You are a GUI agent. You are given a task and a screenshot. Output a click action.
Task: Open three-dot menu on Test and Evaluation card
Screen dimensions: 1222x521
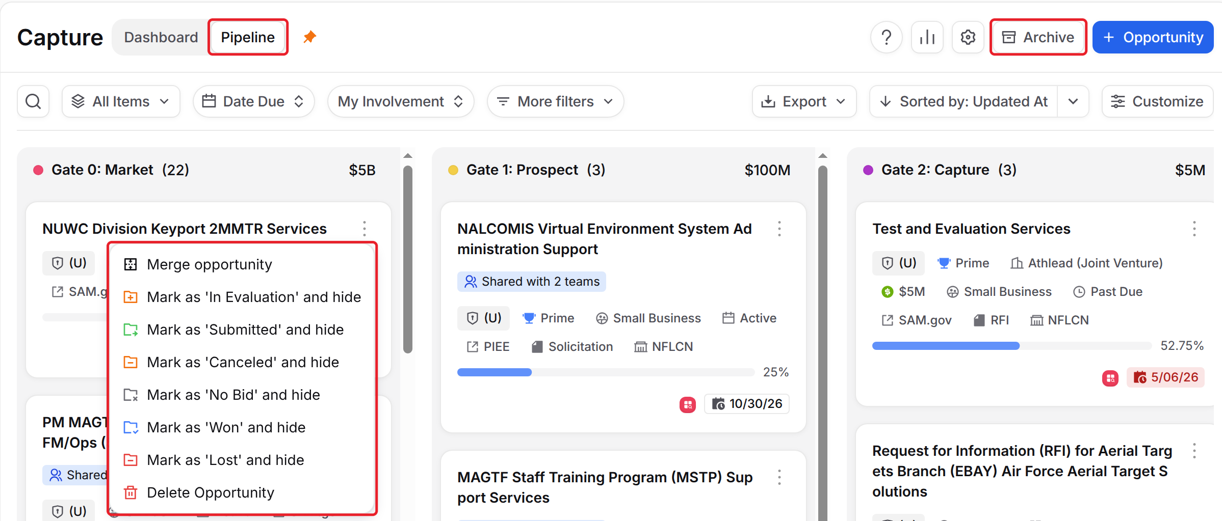[x=1194, y=229]
